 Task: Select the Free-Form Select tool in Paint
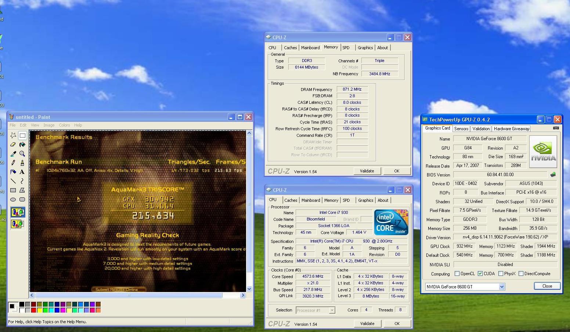pyautogui.click(x=13, y=135)
